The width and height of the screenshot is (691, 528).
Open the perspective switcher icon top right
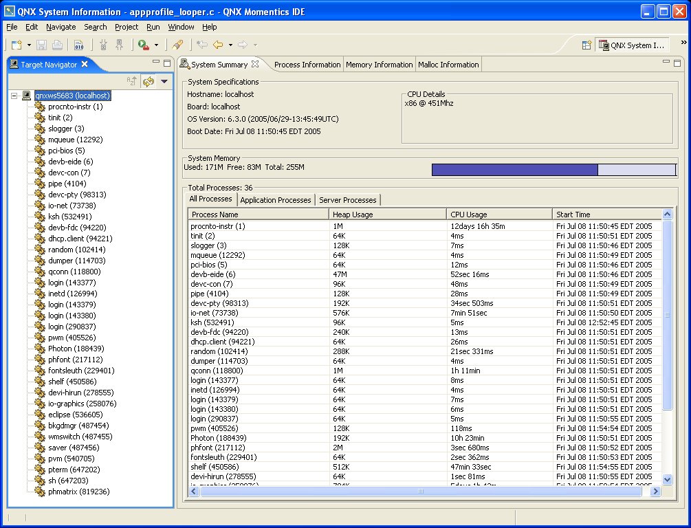(x=586, y=44)
